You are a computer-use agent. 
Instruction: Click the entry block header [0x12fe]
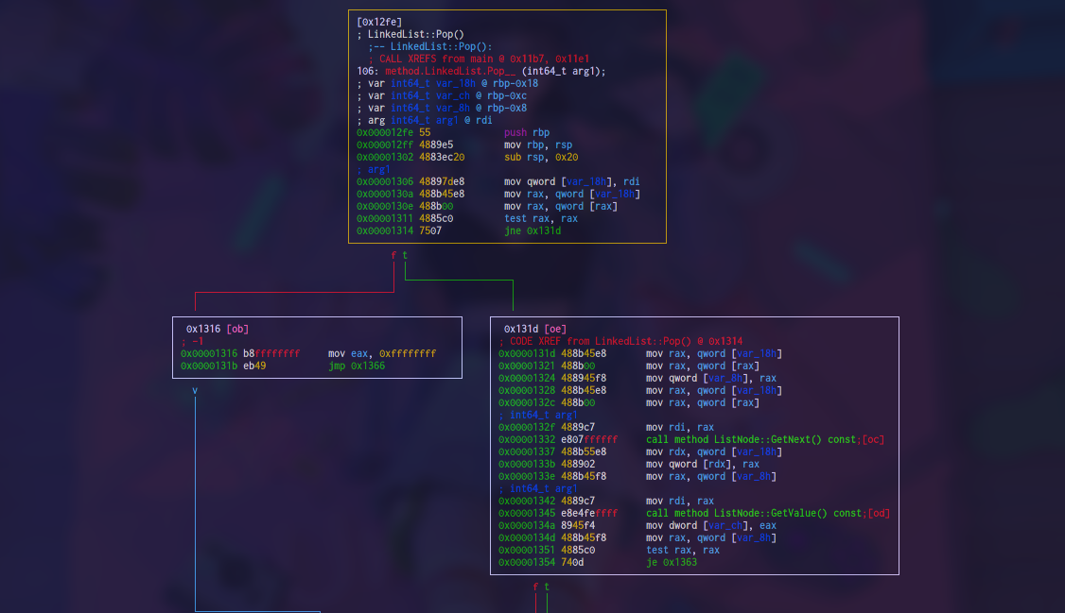(377, 21)
